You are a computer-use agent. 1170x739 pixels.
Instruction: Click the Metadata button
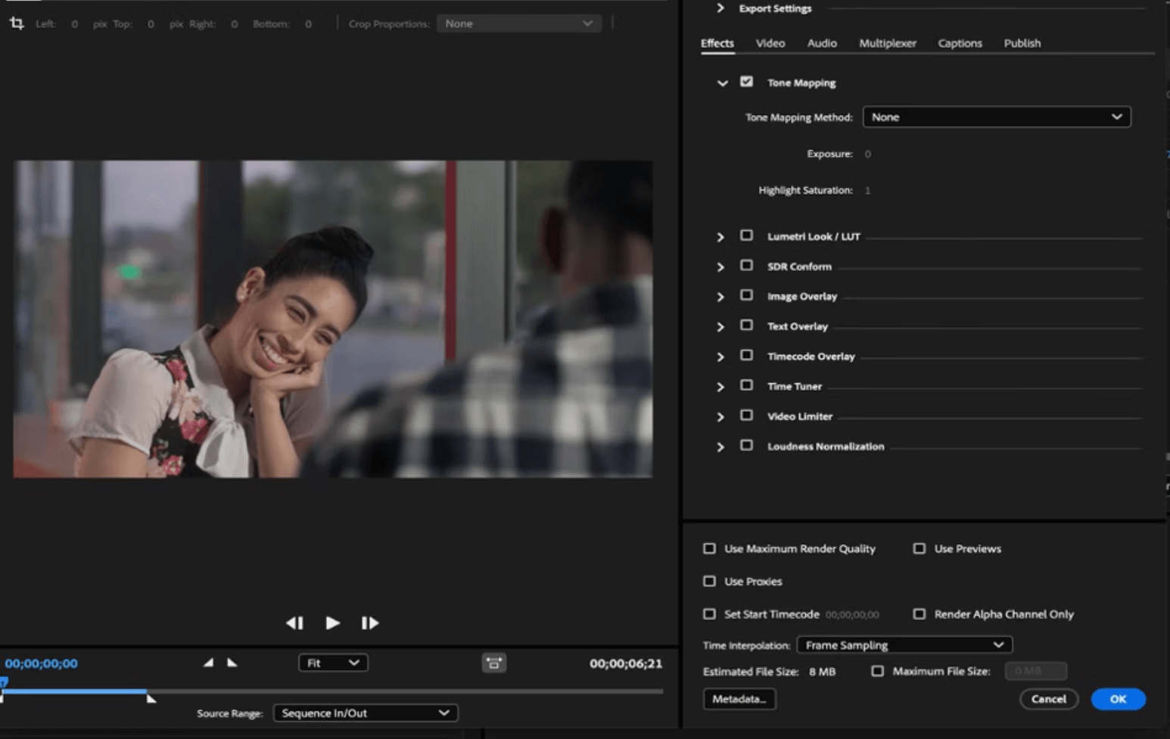739,699
